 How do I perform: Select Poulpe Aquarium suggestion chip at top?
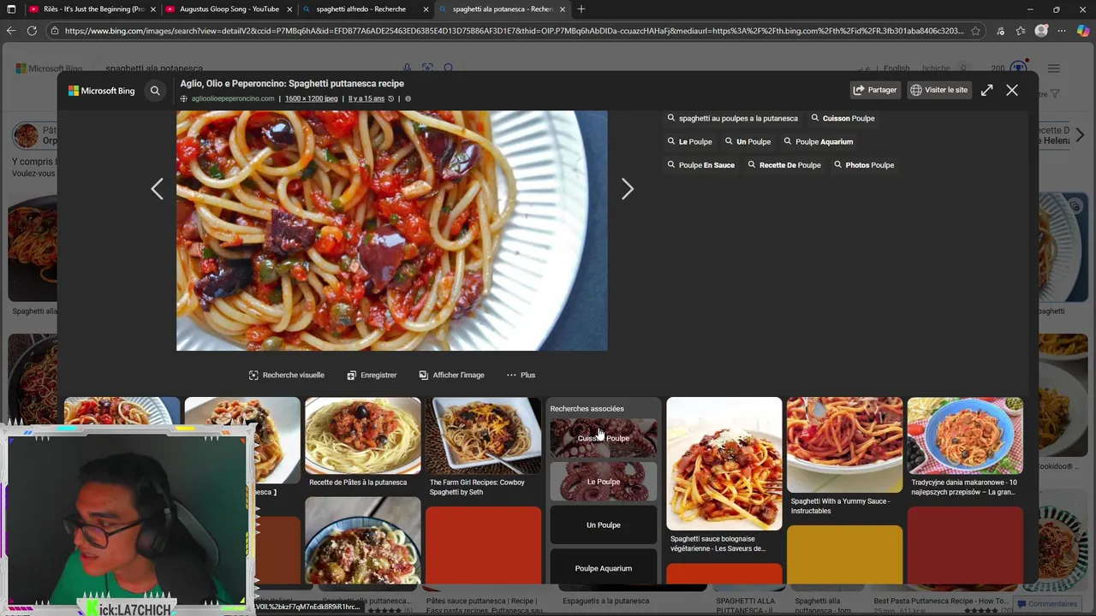point(818,141)
